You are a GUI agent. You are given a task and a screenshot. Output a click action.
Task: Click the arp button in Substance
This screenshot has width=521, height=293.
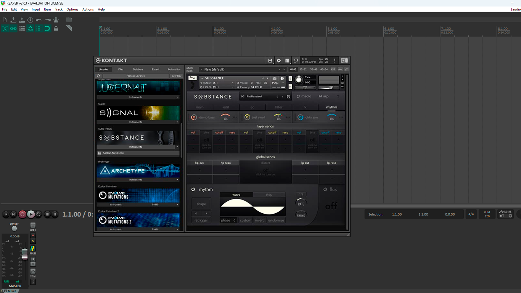(323, 97)
